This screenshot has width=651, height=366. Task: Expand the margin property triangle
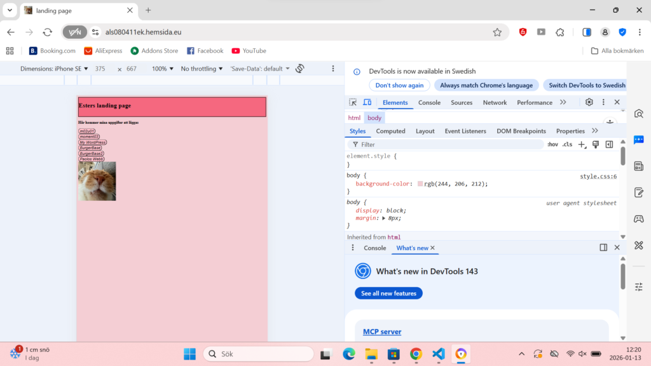(383, 218)
